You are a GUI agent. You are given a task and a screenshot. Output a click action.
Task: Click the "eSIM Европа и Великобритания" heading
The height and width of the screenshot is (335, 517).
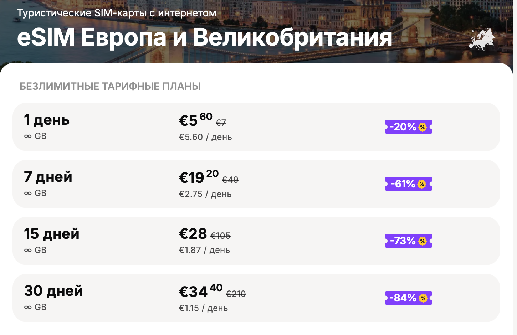[204, 37]
